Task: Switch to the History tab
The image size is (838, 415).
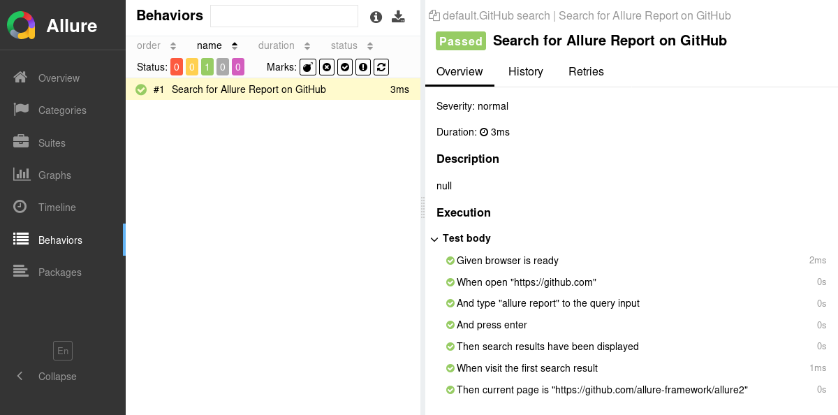Action: (x=526, y=72)
